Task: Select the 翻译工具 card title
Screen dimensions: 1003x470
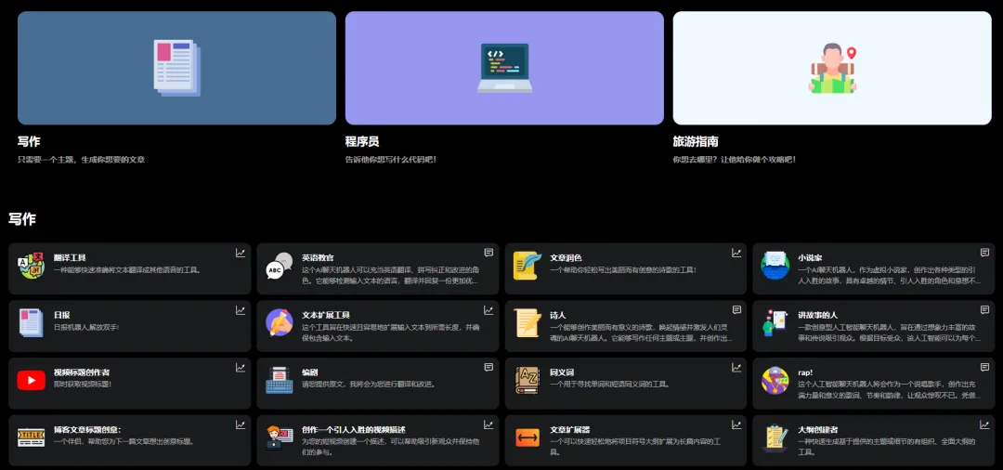Action: point(70,257)
